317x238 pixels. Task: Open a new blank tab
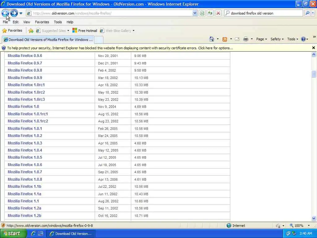pos(99,40)
